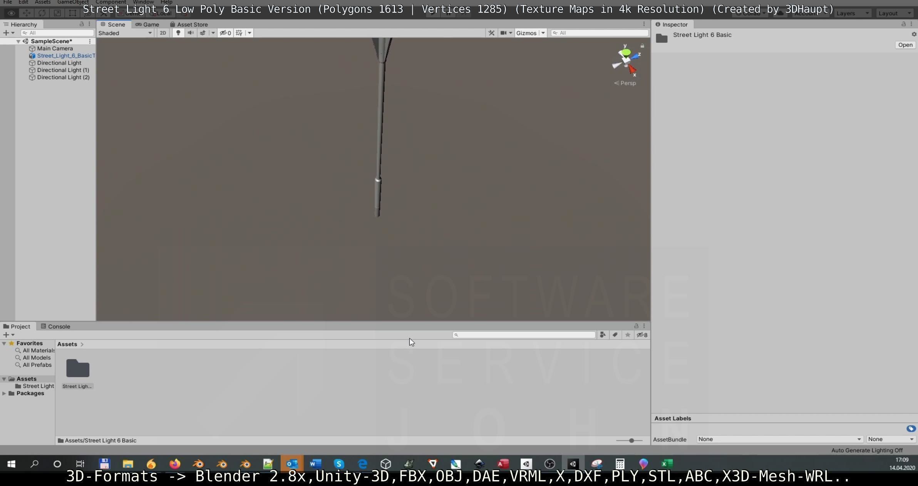Toggle scene audio with the speaker icon
Image resolution: width=918 pixels, height=486 pixels.
190,33
